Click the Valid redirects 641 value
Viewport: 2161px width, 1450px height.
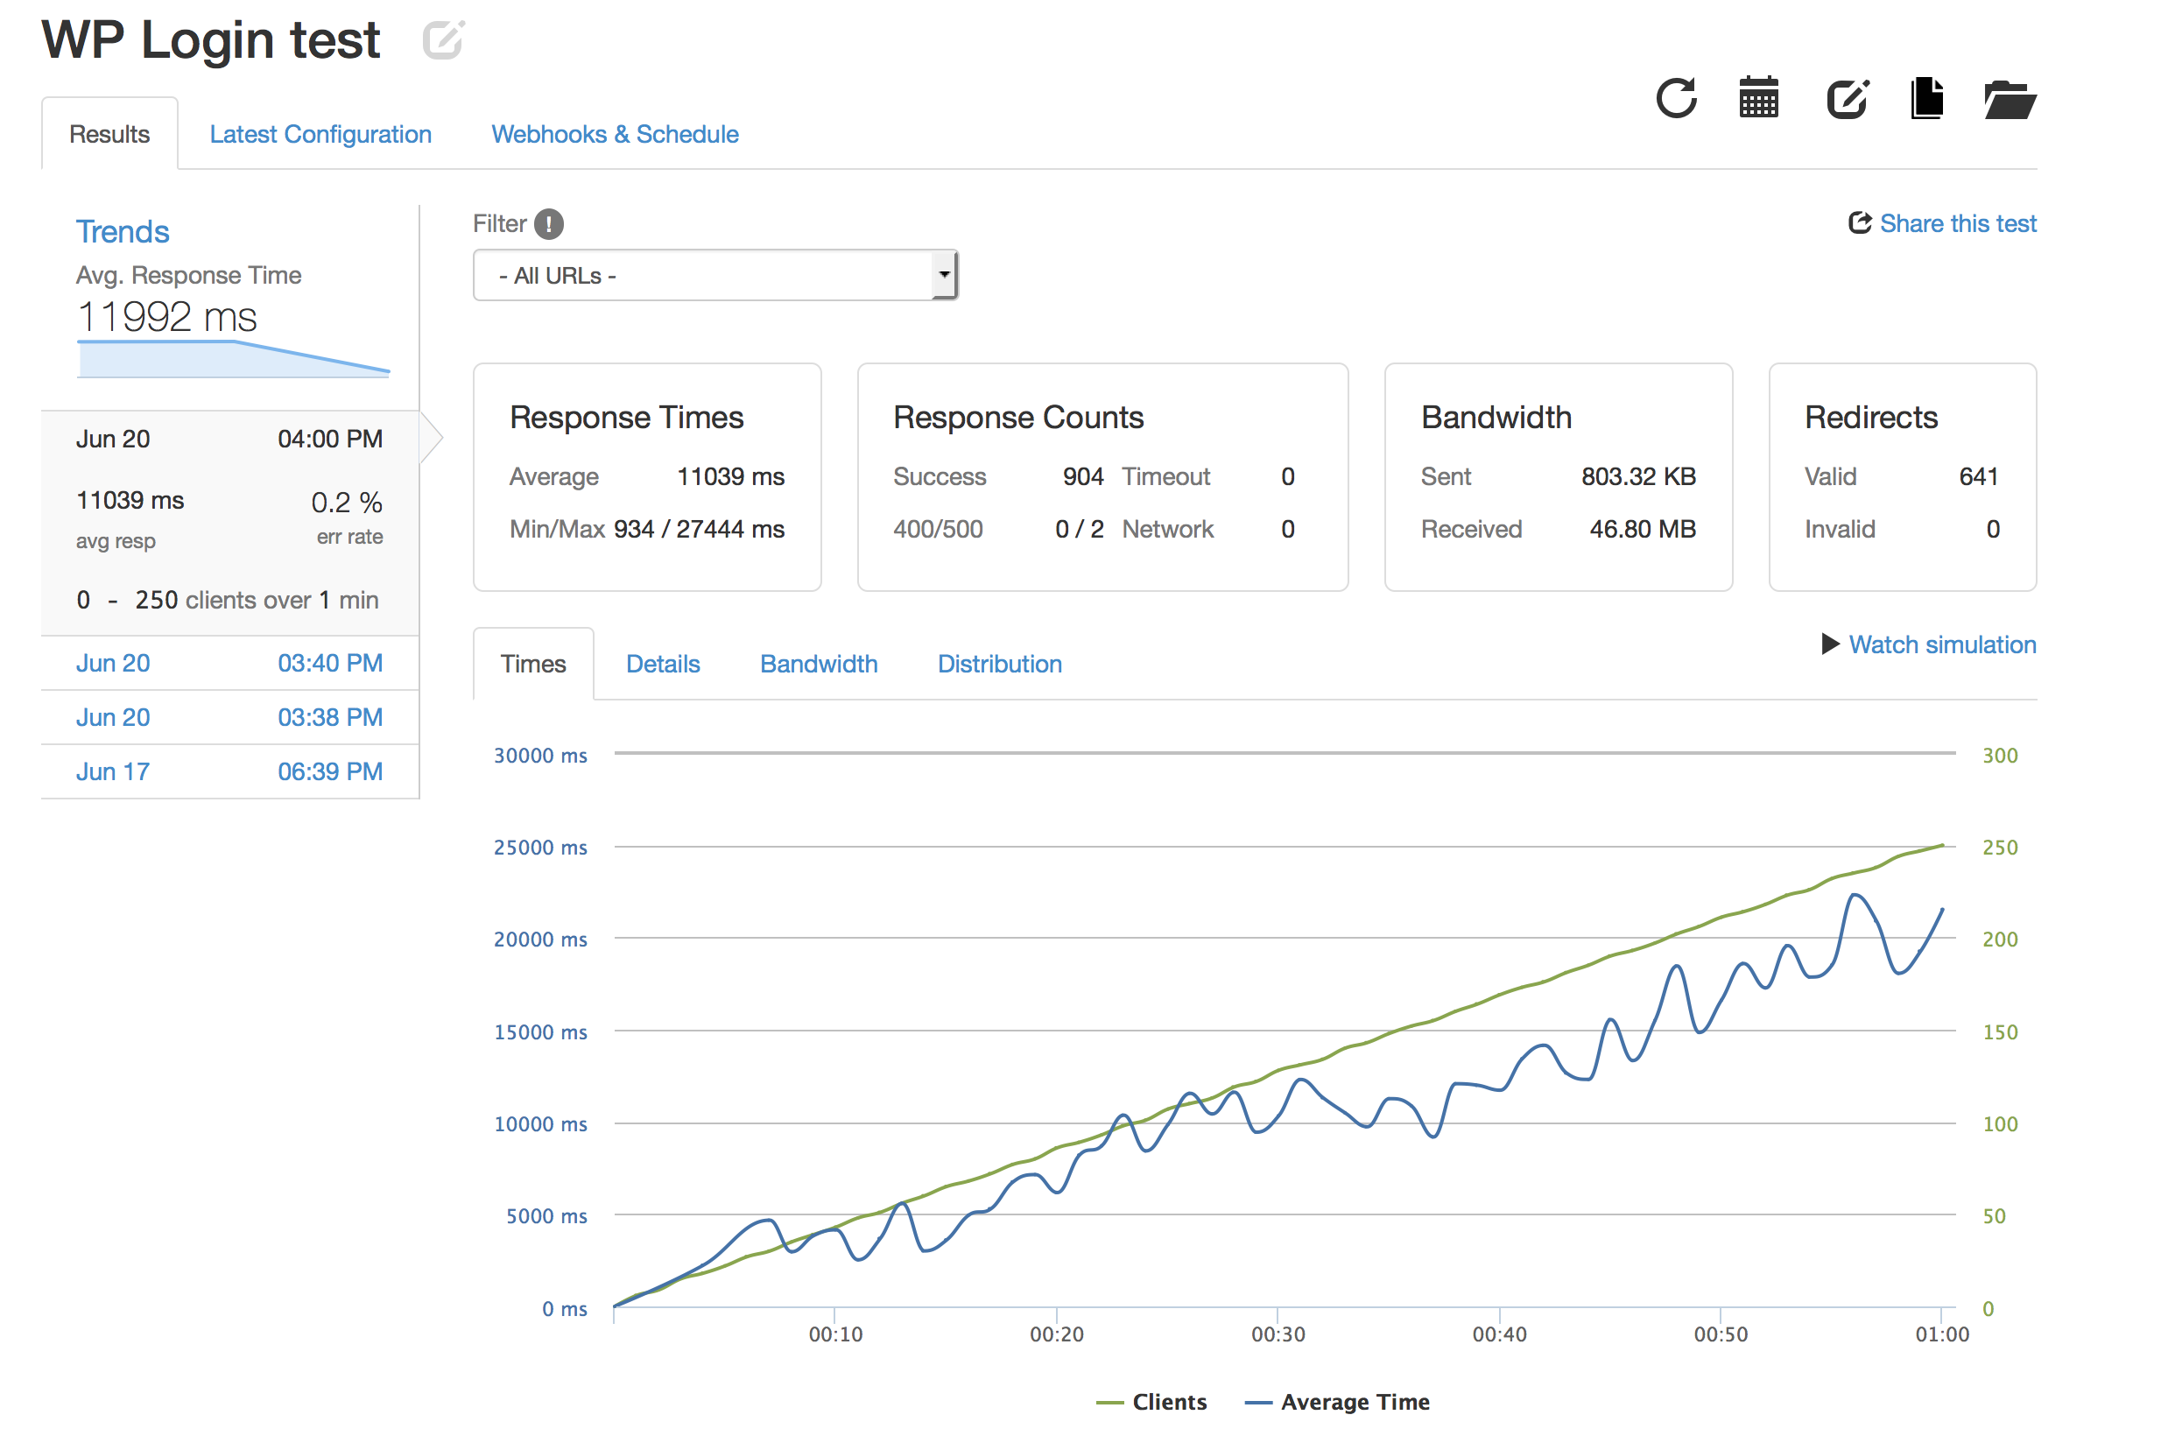[x=1978, y=476]
